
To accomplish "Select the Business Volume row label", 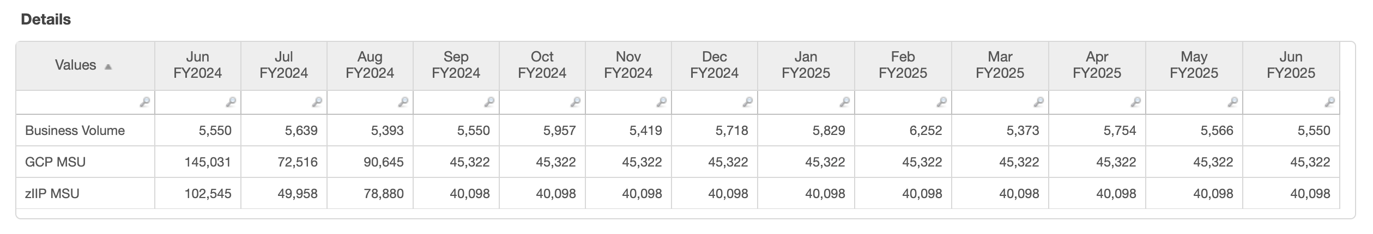I will coord(75,131).
